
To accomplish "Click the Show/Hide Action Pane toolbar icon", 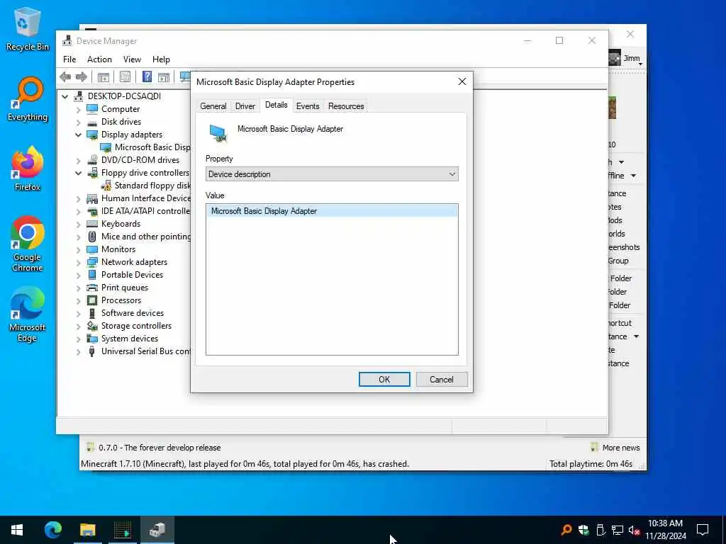I will point(164,76).
